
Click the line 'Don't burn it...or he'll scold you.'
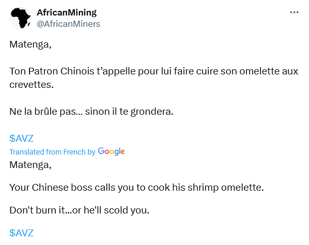click(x=80, y=210)
